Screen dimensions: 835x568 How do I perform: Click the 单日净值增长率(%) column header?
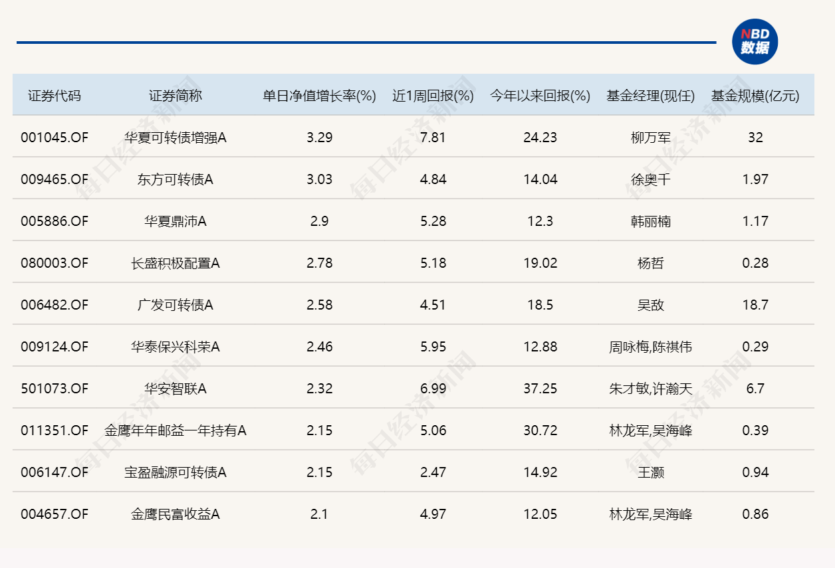coord(320,96)
